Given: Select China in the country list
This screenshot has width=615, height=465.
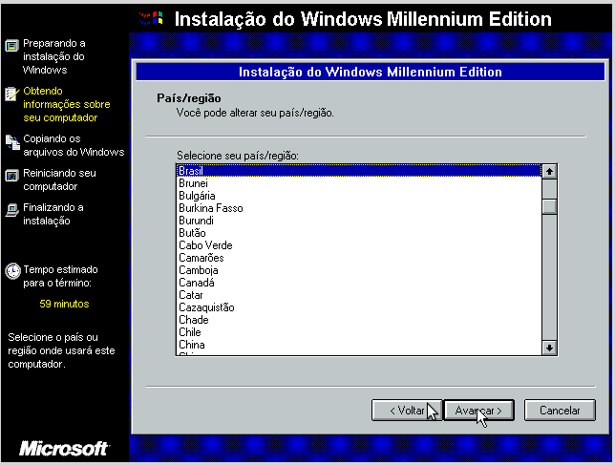Looking at the screenshot, I should (x=359, y=345).
